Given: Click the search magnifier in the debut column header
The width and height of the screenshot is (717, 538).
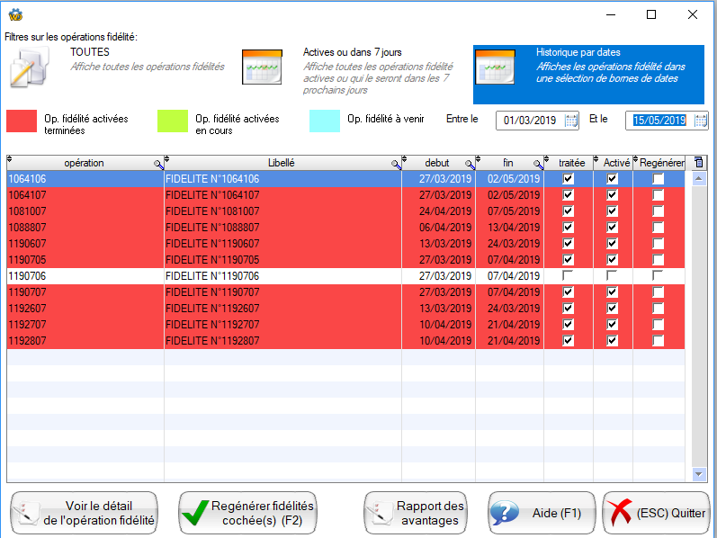Looking at the screenshot, I should click(469, 164).
